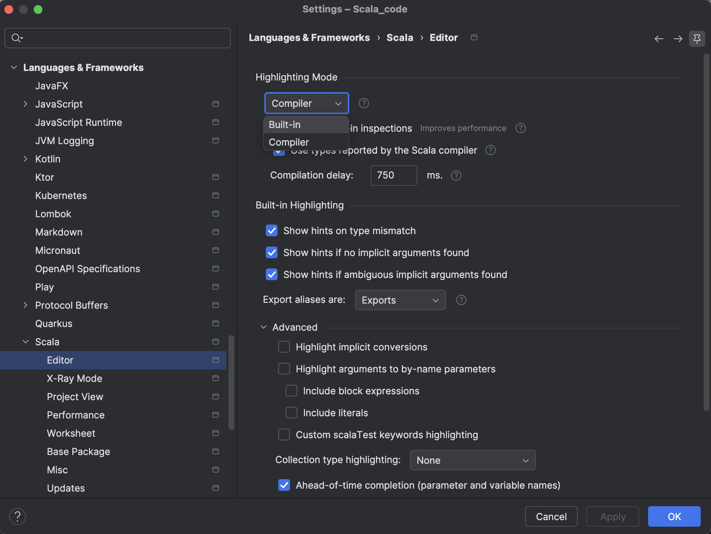Open help for Highlighting Mode dropdown
This screenshot has height=534, width=711.
coord(364,103)
